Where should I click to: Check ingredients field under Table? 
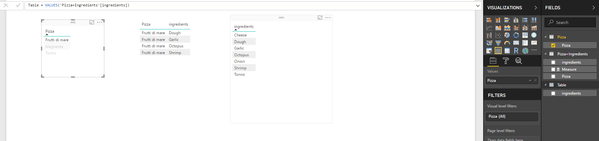553,93
